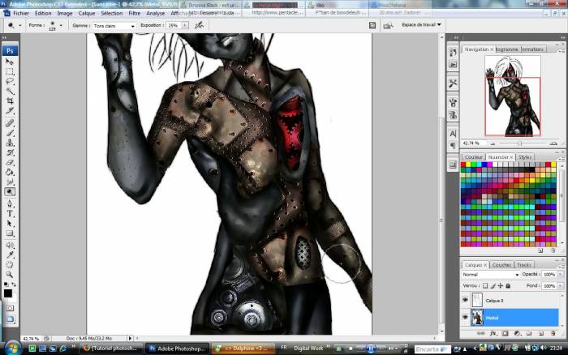Switch to the Styles tab
This screenshot has width=568, height=355.
point(525,157)
